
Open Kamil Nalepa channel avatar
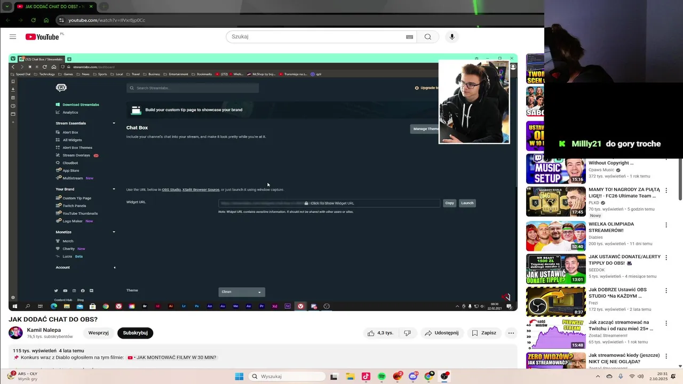tap(15, 333)
